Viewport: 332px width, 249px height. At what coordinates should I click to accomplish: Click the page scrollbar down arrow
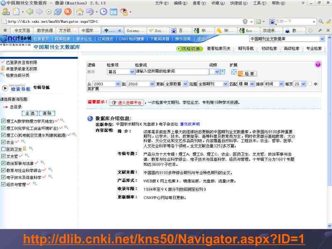(330, 226)
